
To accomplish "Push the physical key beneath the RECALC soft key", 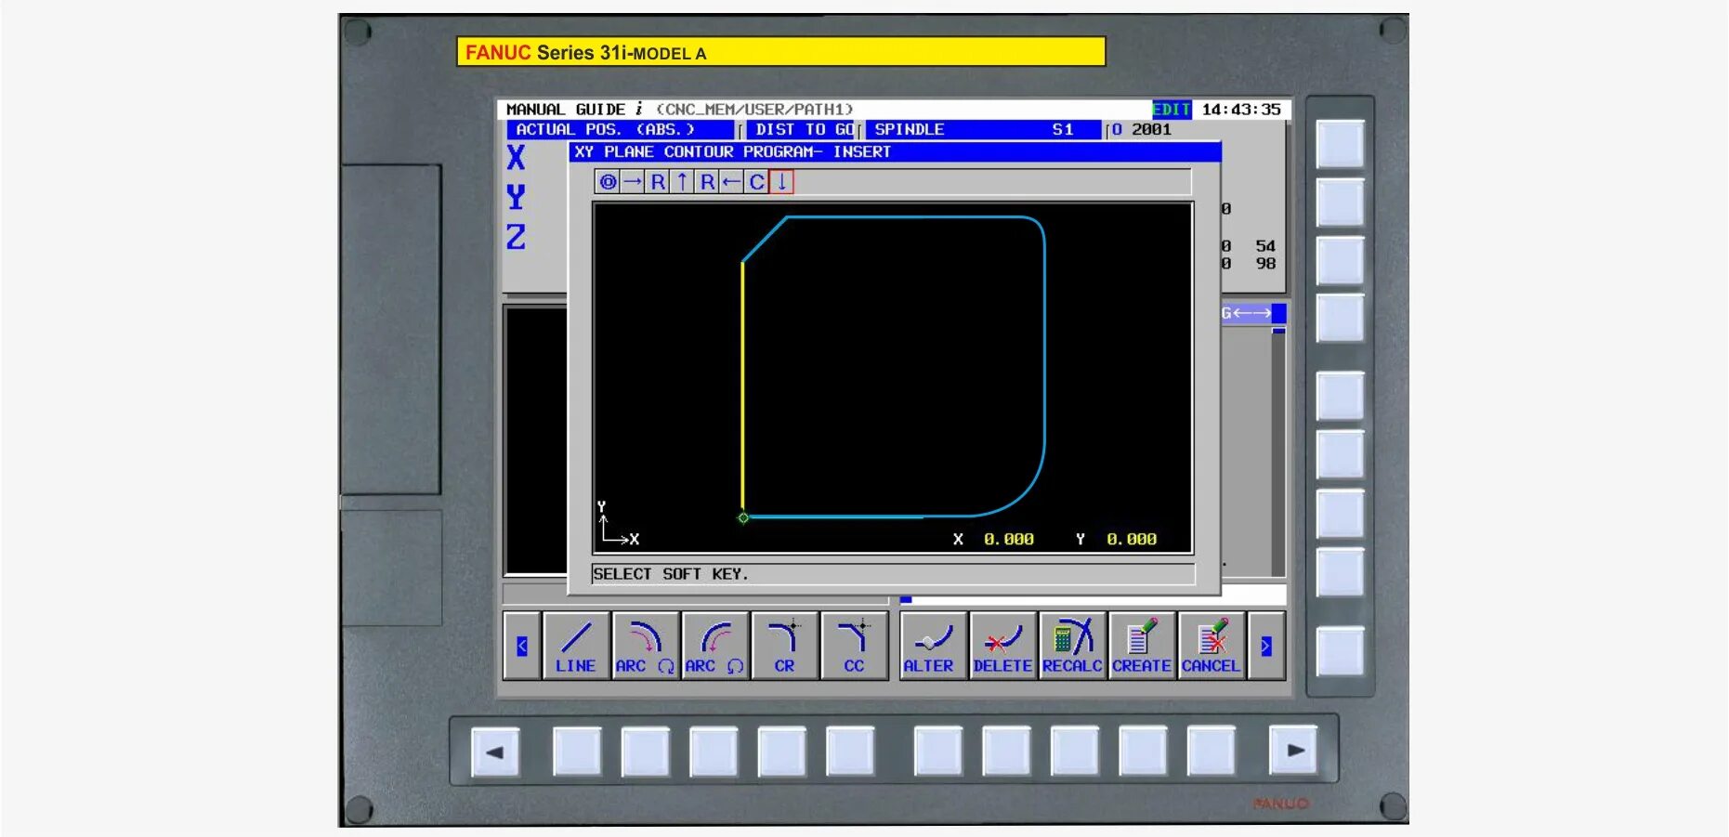I will click(1075, 751).
